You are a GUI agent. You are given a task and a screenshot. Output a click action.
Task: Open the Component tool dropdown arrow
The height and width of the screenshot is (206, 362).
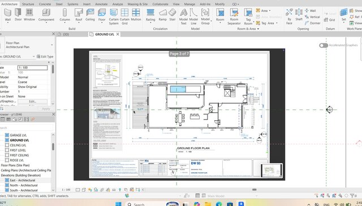coord(46,23)
